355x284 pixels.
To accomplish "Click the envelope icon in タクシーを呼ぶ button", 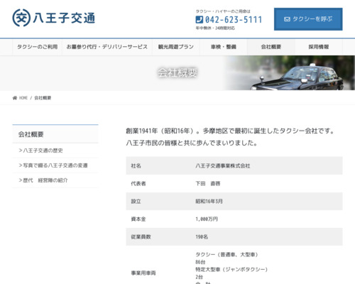I will coord(287,19).
